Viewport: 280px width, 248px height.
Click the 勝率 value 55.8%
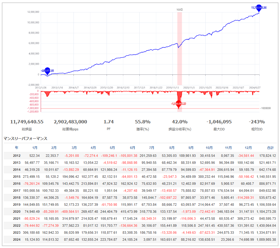[143, 122]
